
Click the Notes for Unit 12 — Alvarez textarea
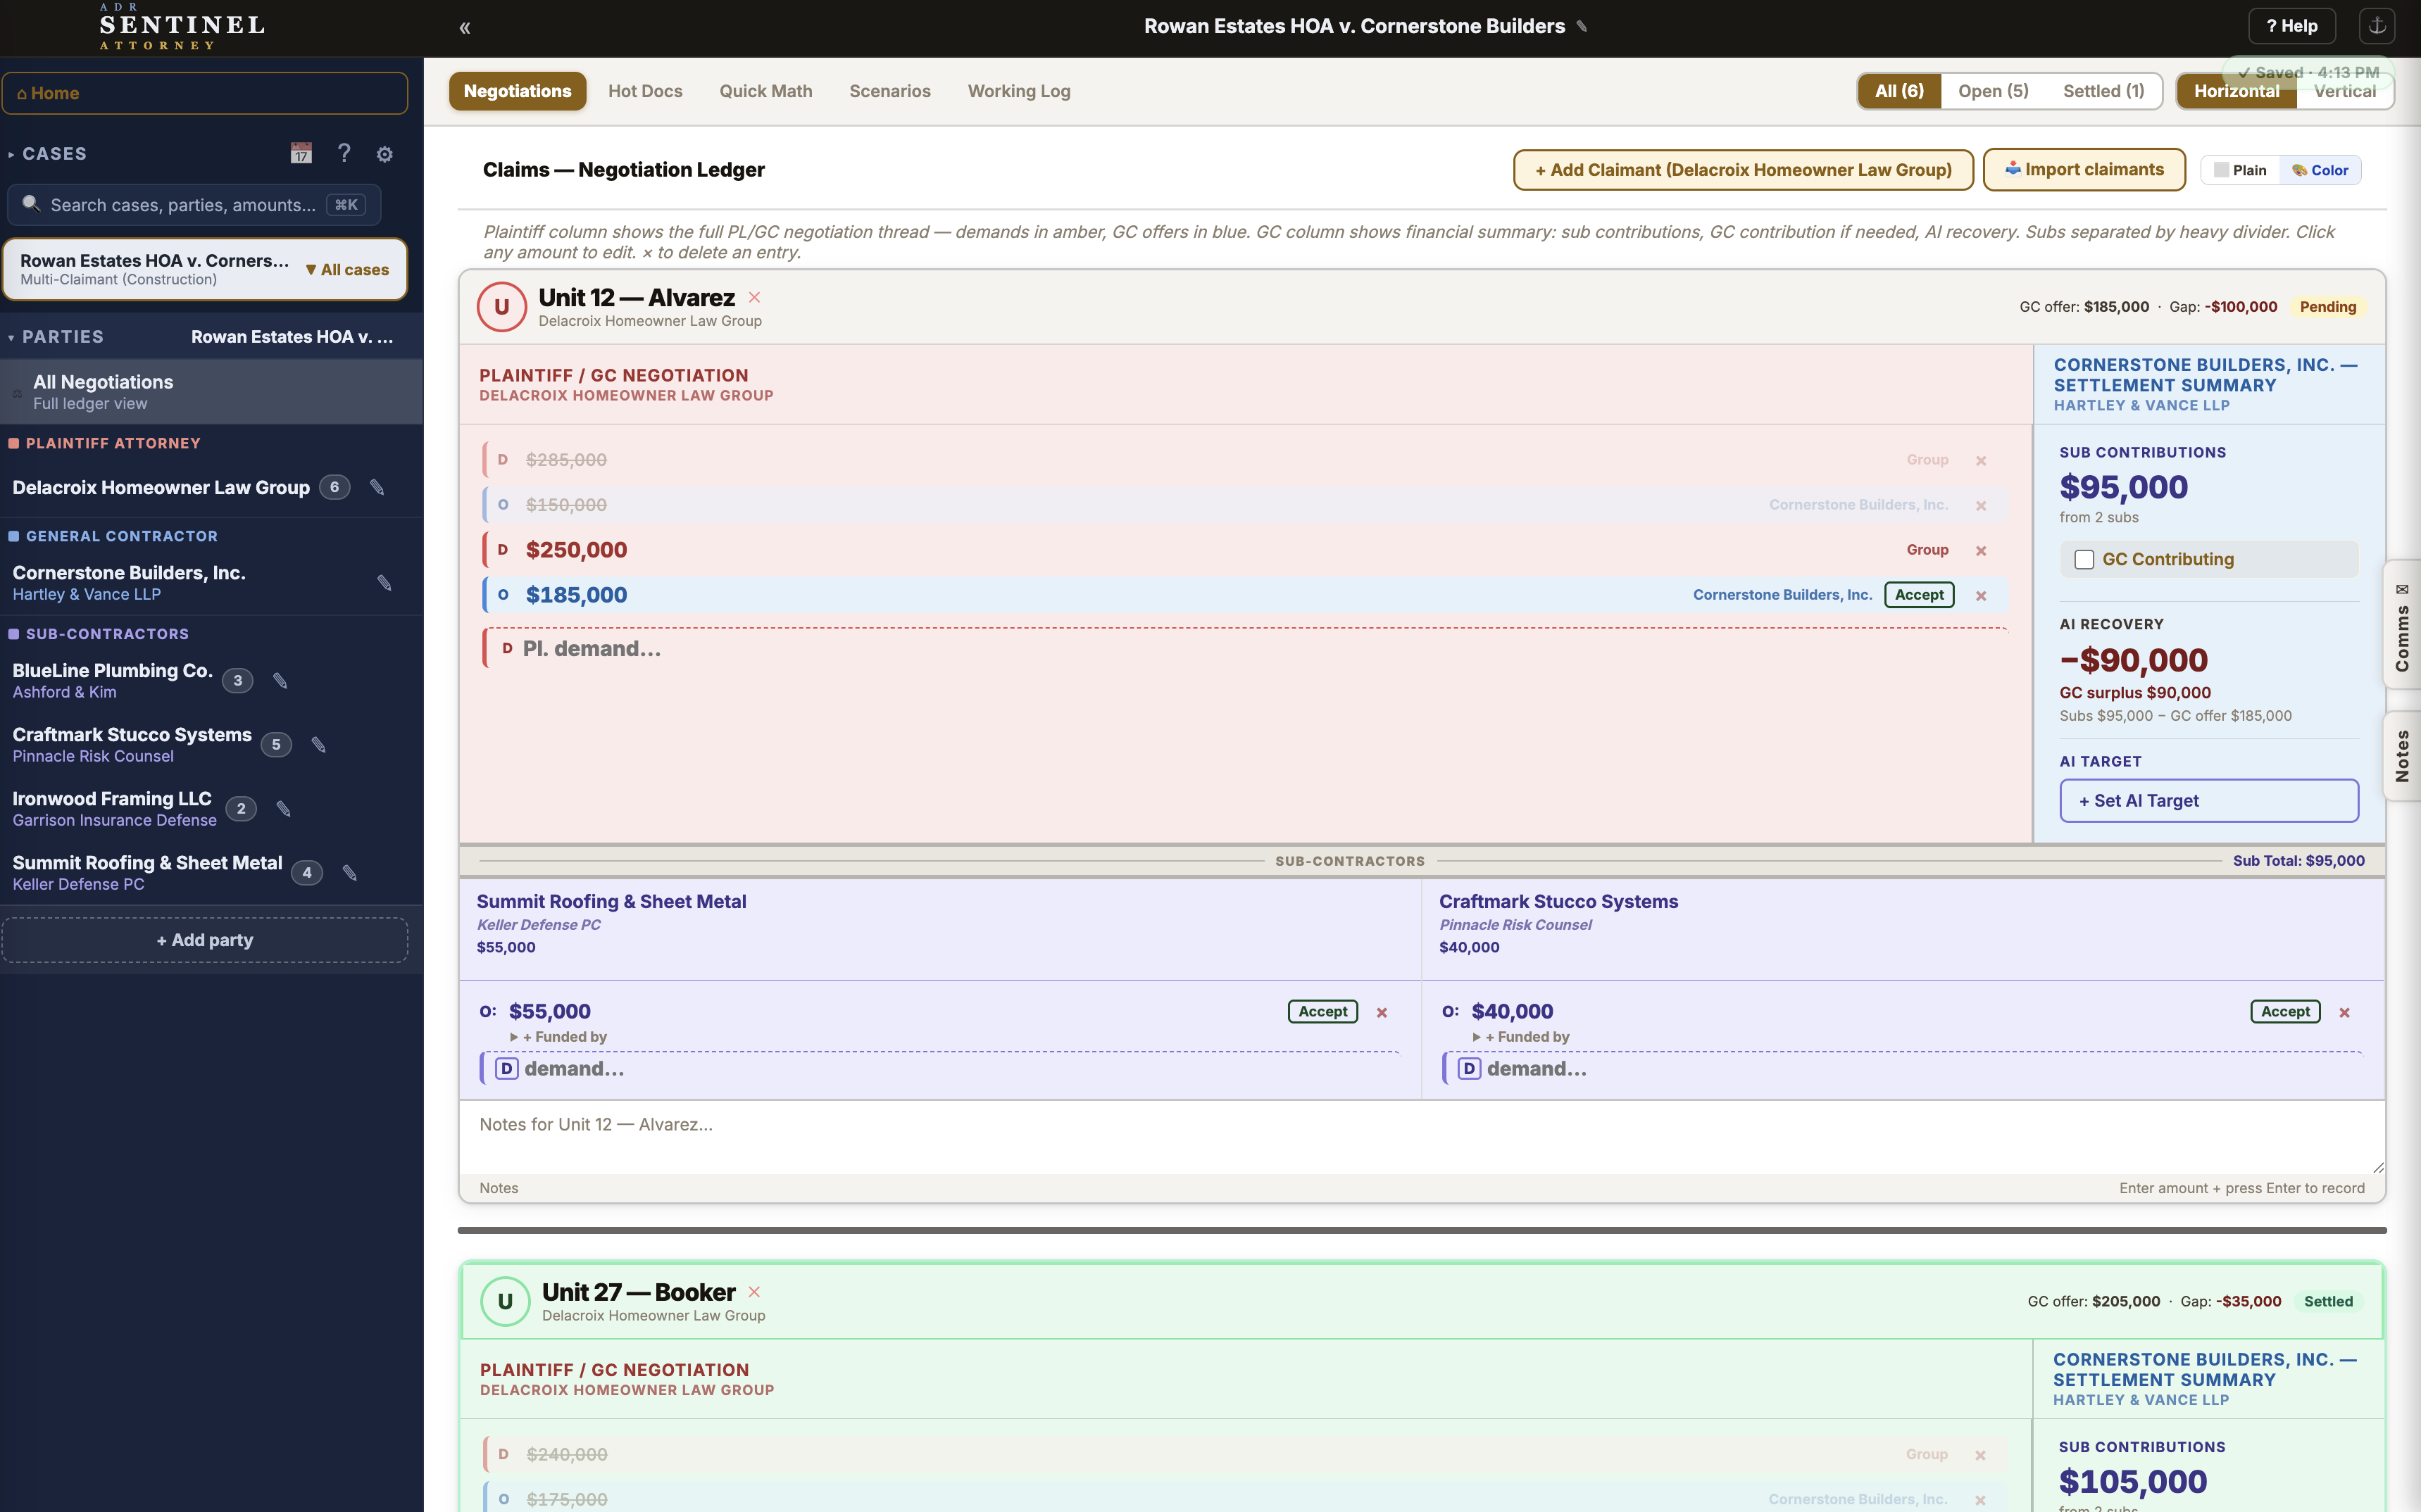click(x=1422, y=1138)
